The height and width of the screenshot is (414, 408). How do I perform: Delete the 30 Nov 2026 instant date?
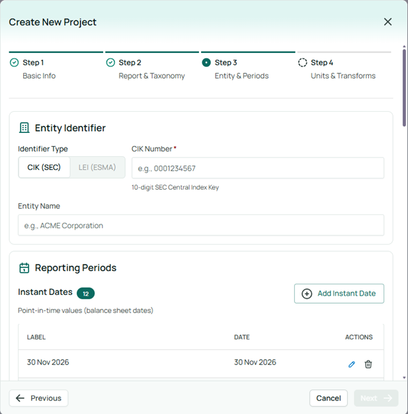pos(368,364)
